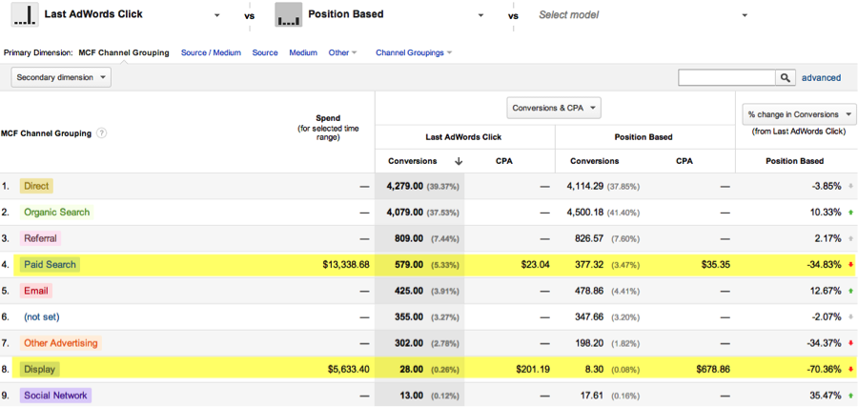Viewport: 858px width, 407px height.
Task: Open the Secondary dimension dropdown
Action: pyautogui.click(x=61, y=77)
